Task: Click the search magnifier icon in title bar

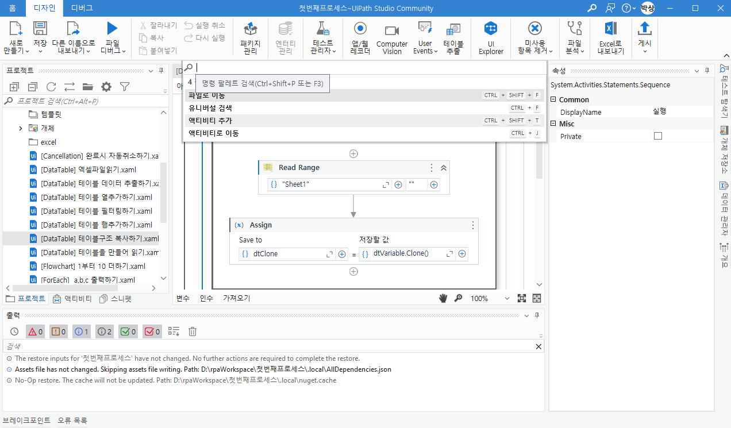Action: 591,8
